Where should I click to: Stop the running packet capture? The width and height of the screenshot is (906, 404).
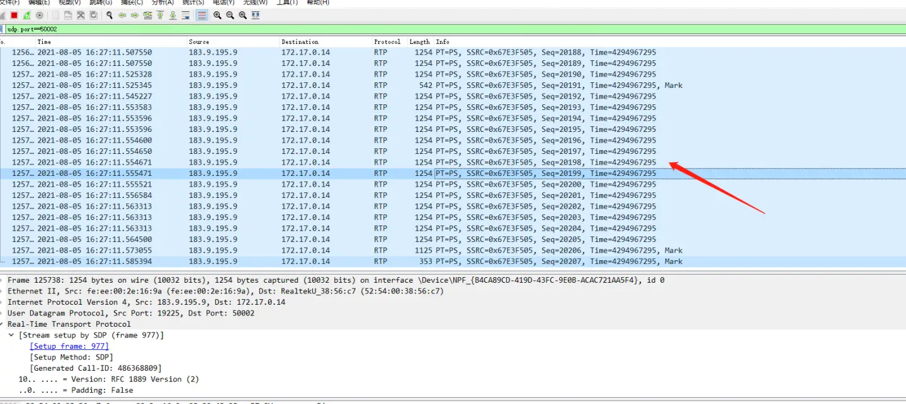click(x=14, y=15)
